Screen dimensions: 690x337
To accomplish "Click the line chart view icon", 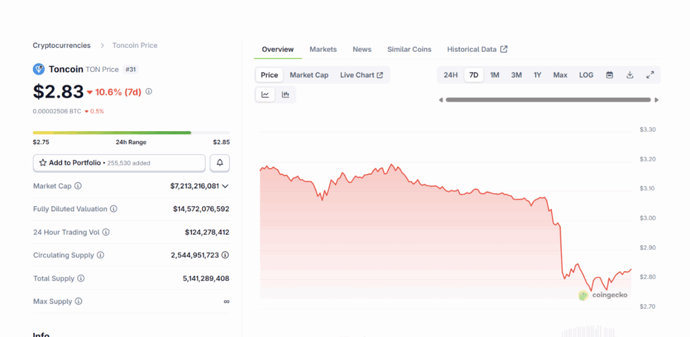I will [x=265, y=95].
